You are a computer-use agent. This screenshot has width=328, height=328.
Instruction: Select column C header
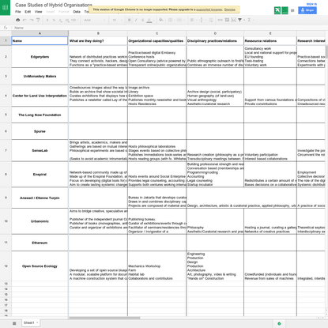156,33
